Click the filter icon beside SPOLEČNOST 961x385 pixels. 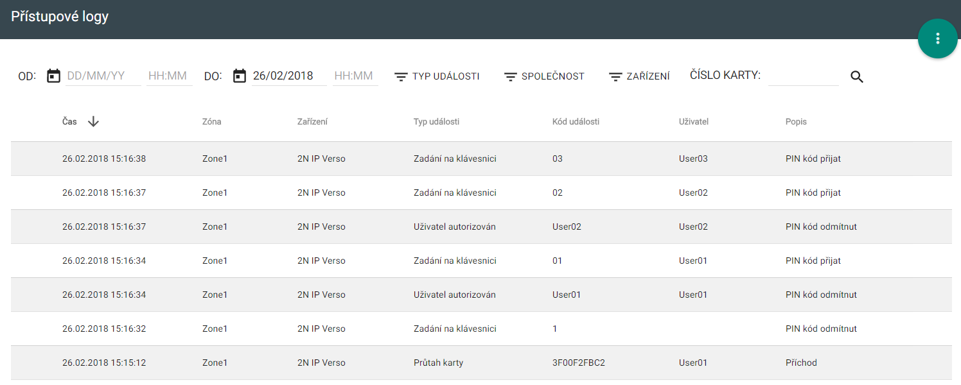point(511,76)
